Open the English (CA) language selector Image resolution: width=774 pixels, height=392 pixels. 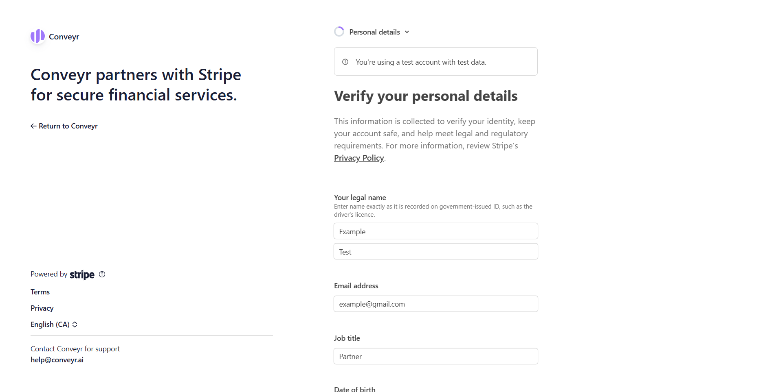click(x=50, y=324)
